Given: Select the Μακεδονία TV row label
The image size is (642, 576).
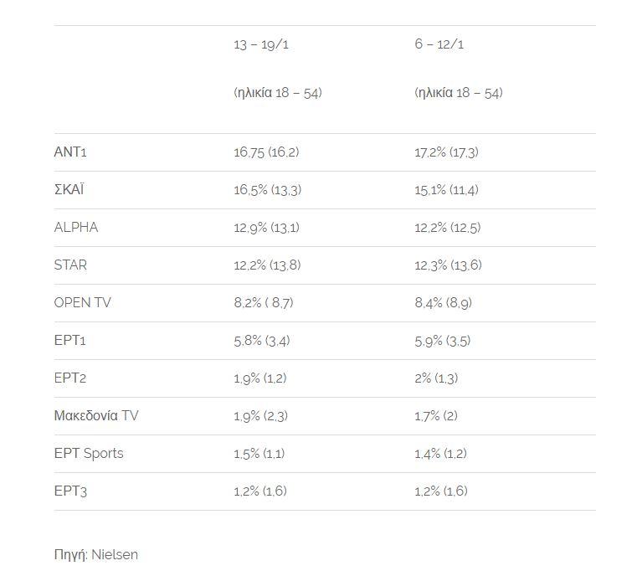Looking at the screenshot, I should coord(95,416).
